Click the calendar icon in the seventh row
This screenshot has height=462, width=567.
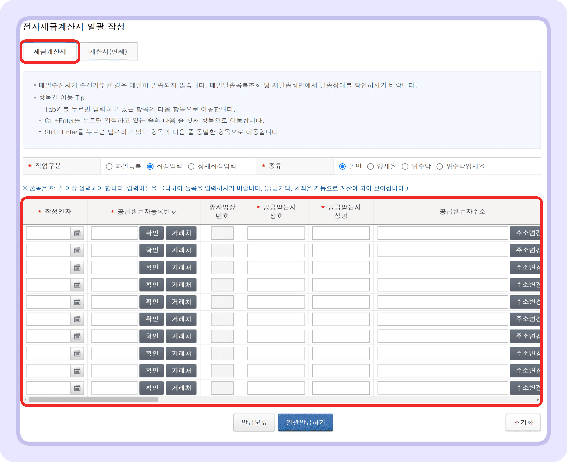point(77,336)
